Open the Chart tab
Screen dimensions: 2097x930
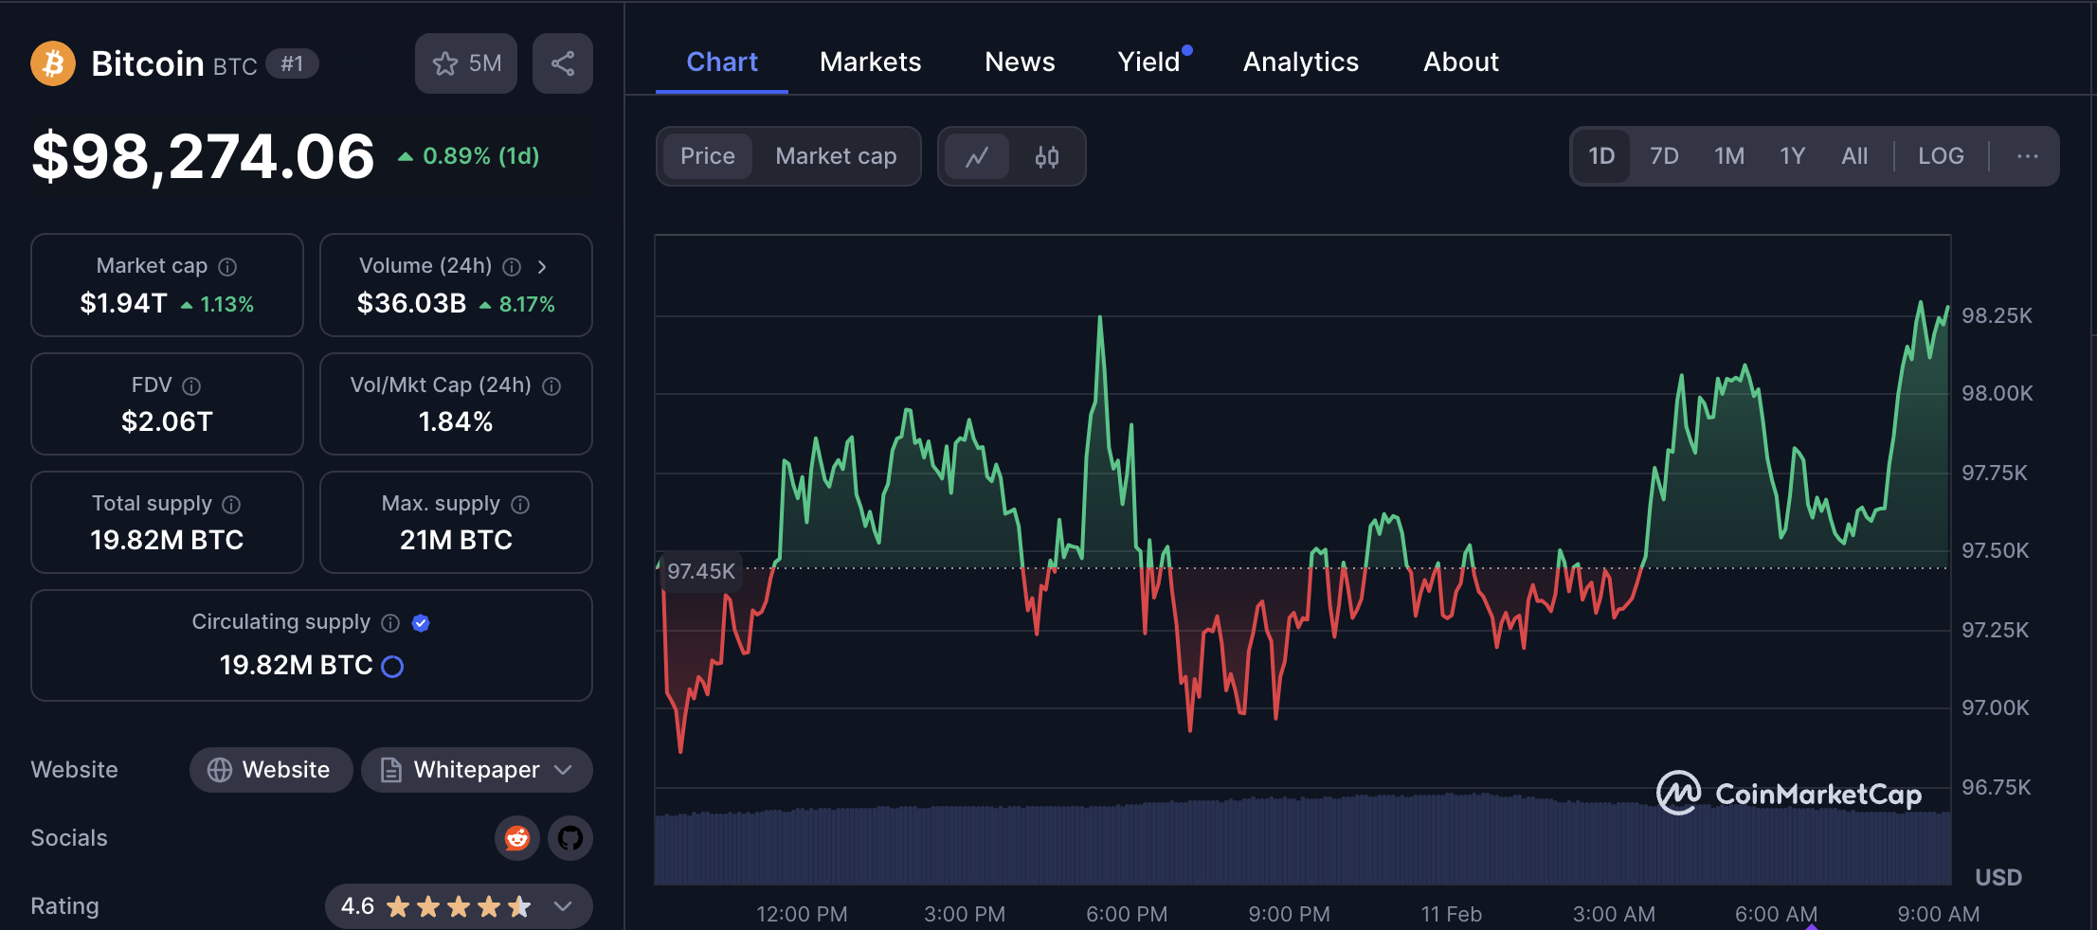click(722, 63)
